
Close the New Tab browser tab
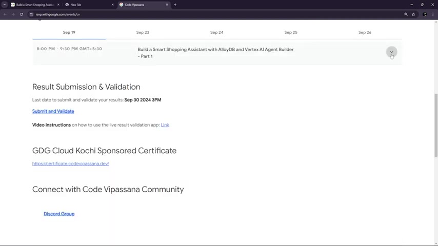click(x=112, y=5)
